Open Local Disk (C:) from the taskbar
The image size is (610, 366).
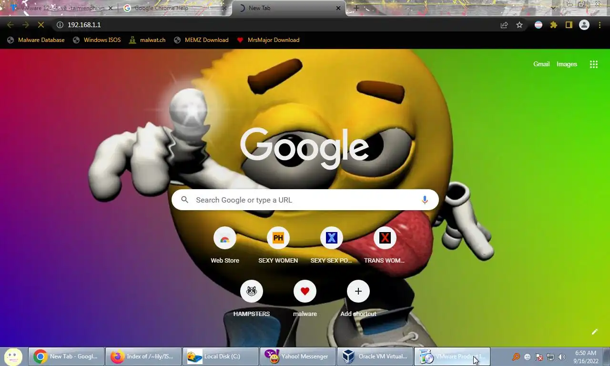point(220,356)
